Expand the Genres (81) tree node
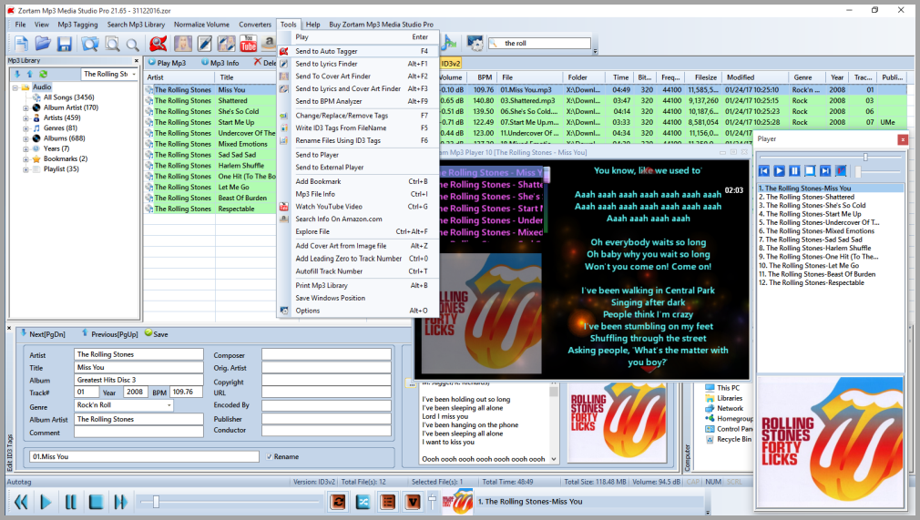The width and height of the screenshot is (920, 520). click(26, 128)
